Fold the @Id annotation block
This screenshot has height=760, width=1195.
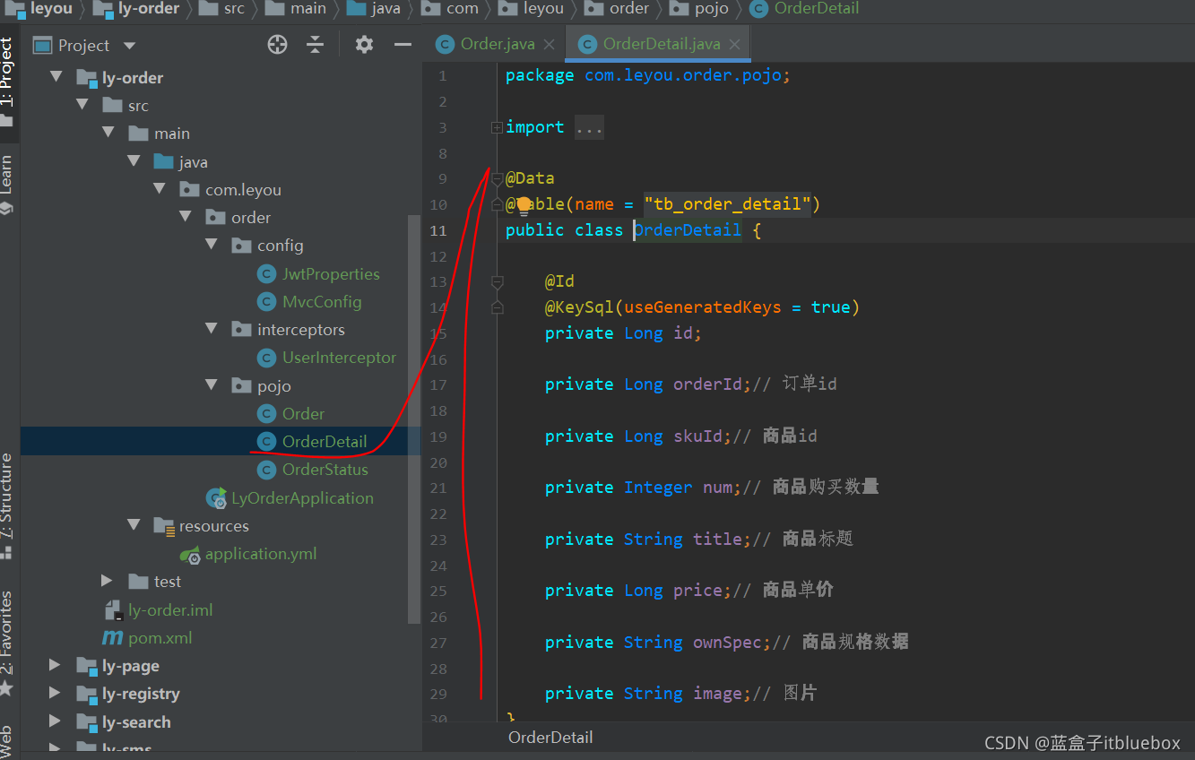coord(497,281)
